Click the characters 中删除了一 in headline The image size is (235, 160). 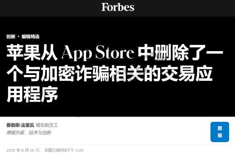tap(181, 52)
